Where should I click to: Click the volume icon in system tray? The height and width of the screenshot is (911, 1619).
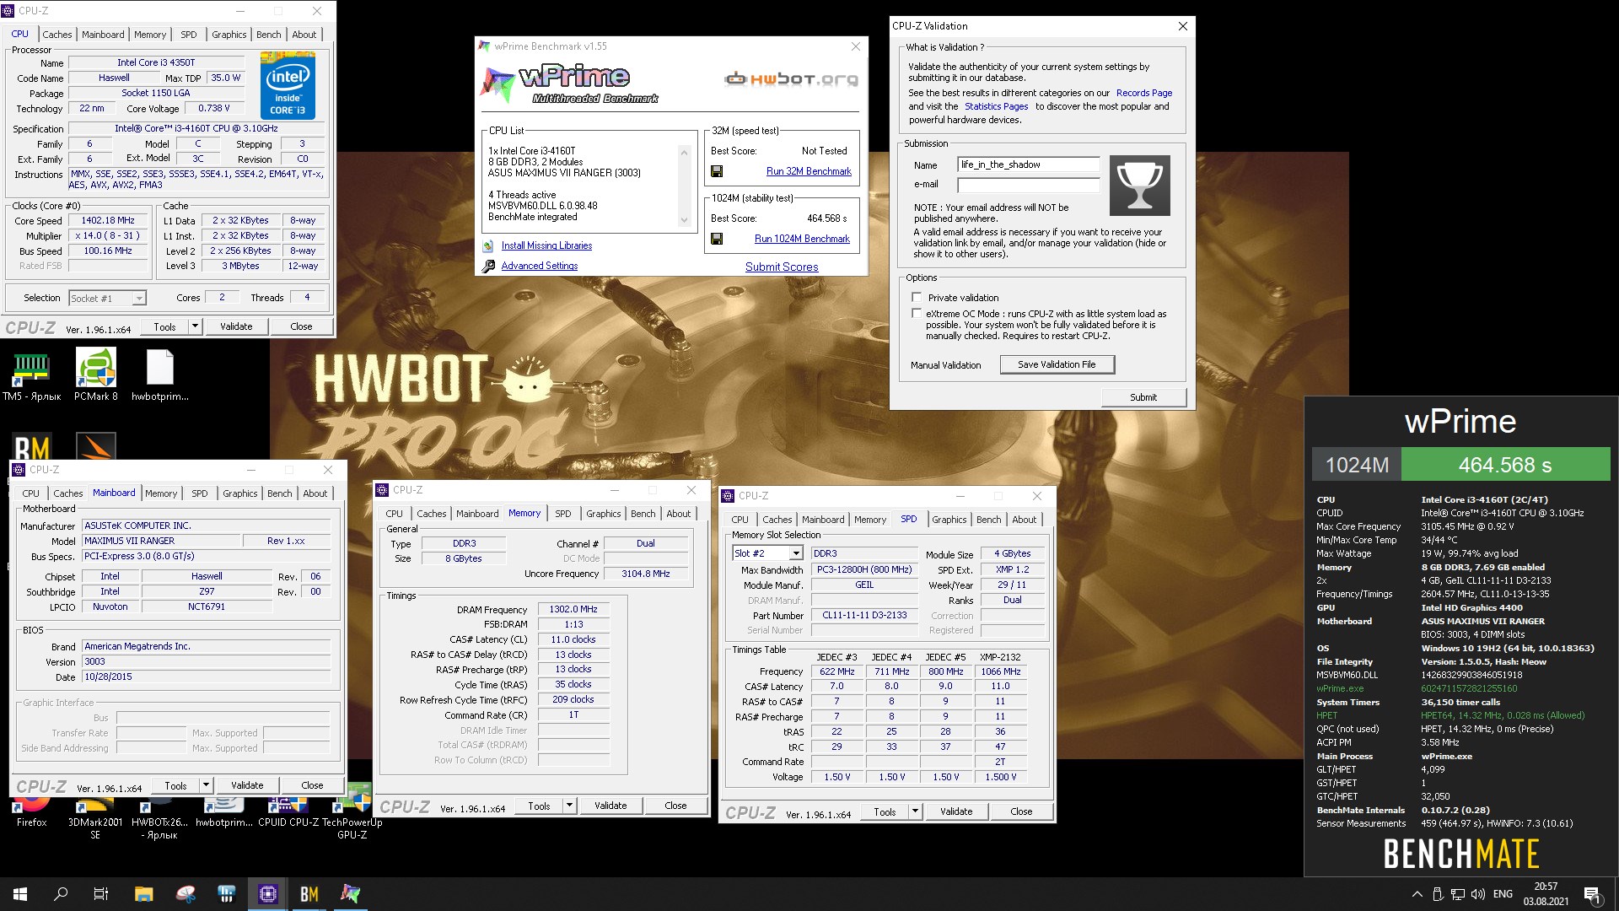[1477, 894]
